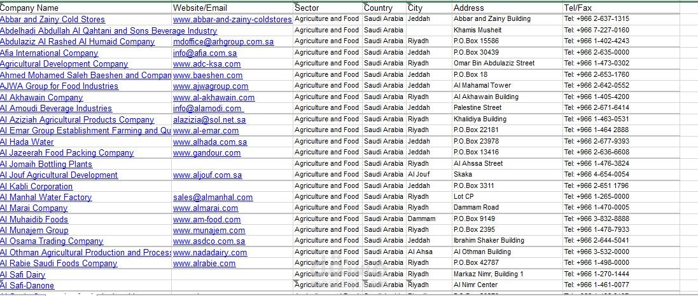698x296 pixels.
Task: Open Abbar and Zainy Cold Stores link
Action: tap(53, 20)
